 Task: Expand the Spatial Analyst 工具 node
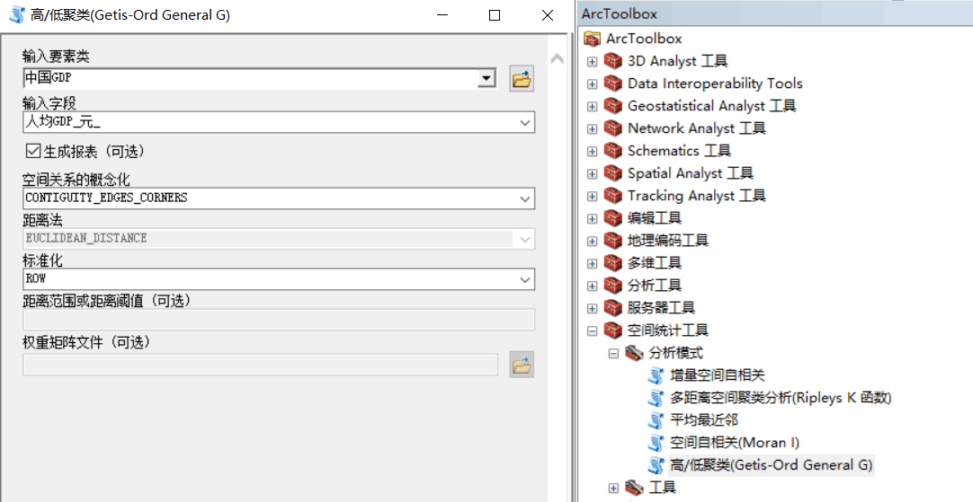pos(592,173)
